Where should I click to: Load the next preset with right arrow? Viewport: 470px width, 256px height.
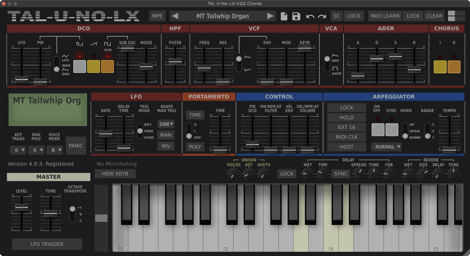coord(270,16)
